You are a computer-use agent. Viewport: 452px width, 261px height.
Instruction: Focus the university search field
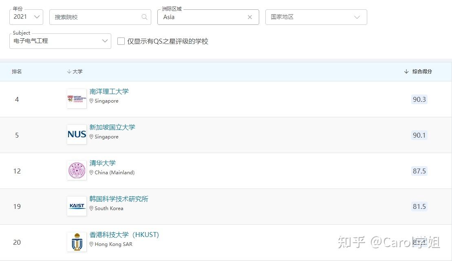pyautogui.click(x=100, y=17)
